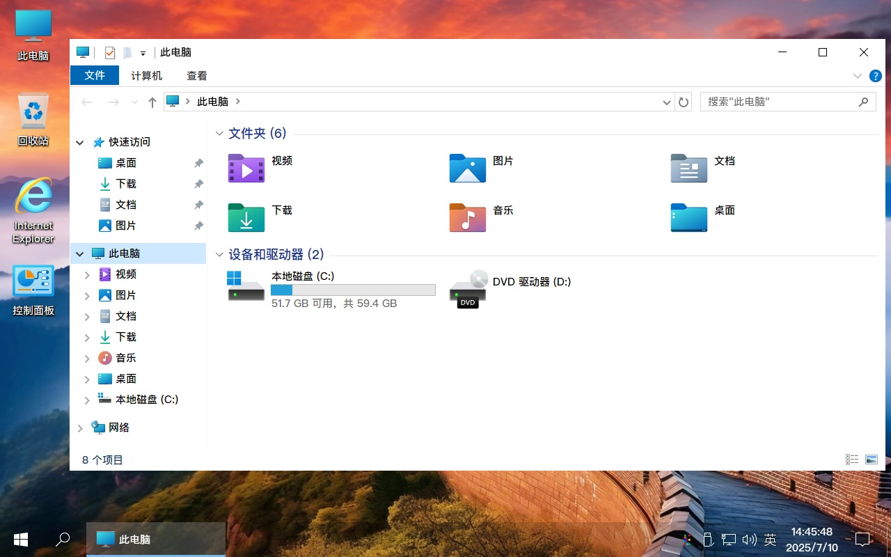Open Explorer help with the question mark
Screen dimensions: 891x557
876,75
